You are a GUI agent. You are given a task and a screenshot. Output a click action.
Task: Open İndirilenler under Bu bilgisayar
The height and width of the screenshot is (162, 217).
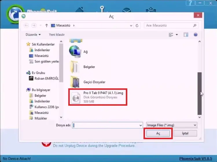click(40, 101)
